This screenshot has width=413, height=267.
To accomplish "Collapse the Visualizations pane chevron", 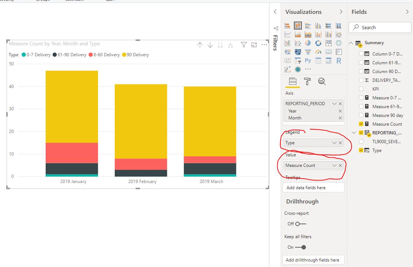I will click(x=341, y=12).
